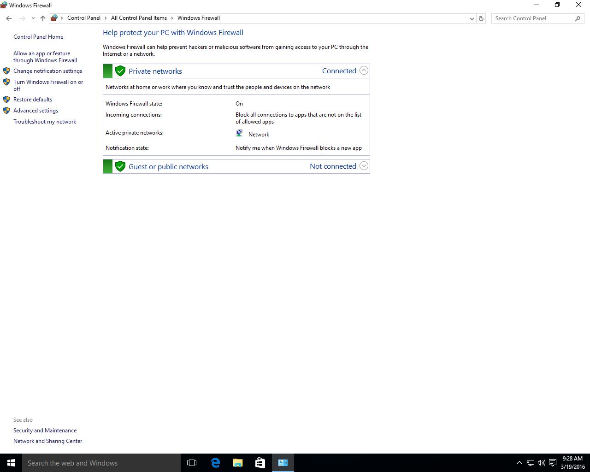Viewport: 590px width, 472px height.
Task: Open the Store from taskbar
Action: 260,463
